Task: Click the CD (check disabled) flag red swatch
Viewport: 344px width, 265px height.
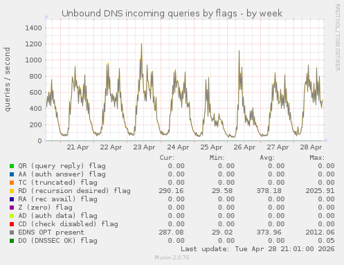Action: click(x=12, y=224)
